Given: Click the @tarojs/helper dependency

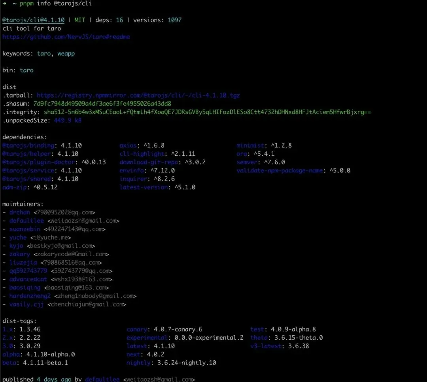Looking at the screenshot, I should pyautogui.click(x=27, y=154).
